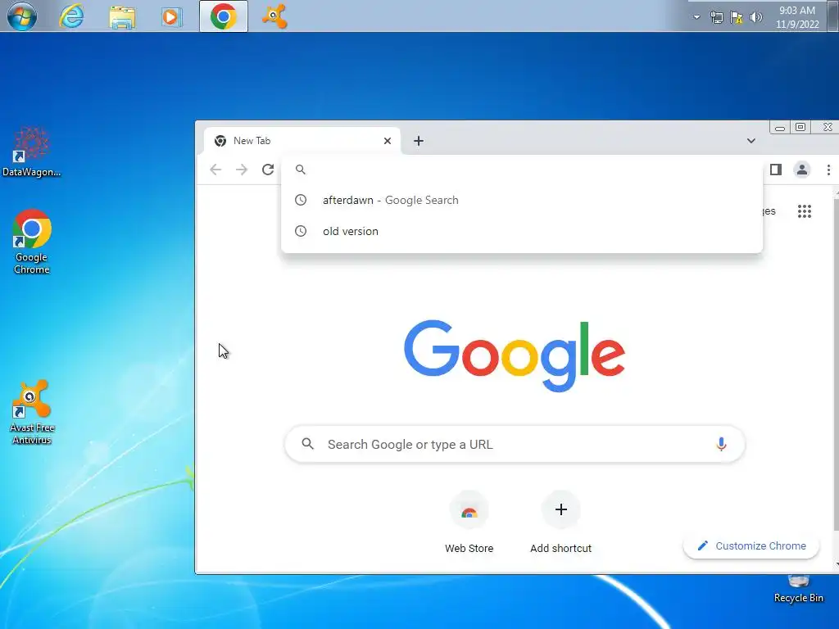Minimize the Chrome window
Screen dimensions: 839x629
click(780, 127)
